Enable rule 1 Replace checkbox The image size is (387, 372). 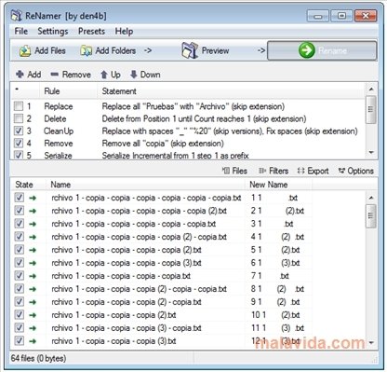click(19, 106)
